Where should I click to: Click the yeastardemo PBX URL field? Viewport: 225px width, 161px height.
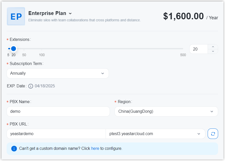56,134
